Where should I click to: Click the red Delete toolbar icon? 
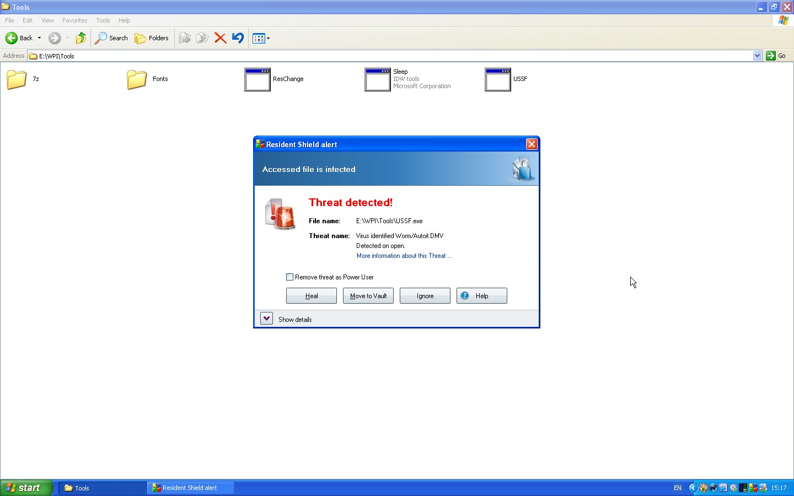click(220, 38)
